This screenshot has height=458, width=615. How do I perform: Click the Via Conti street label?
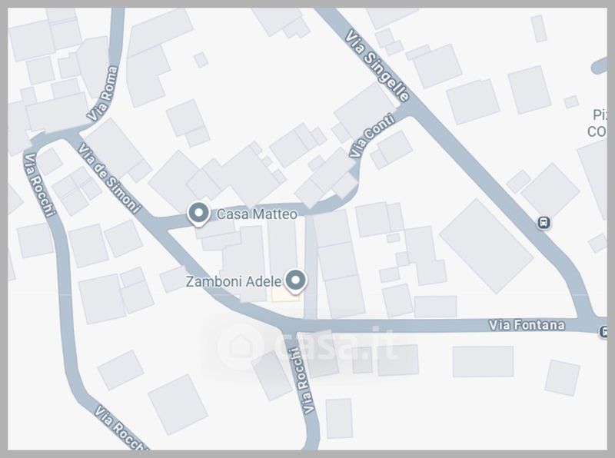point(371,135)
